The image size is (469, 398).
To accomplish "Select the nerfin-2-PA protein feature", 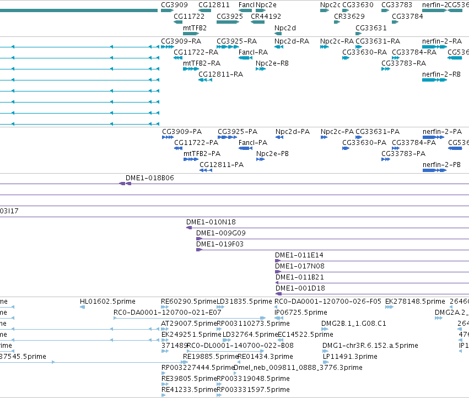I will click(433, 137).
